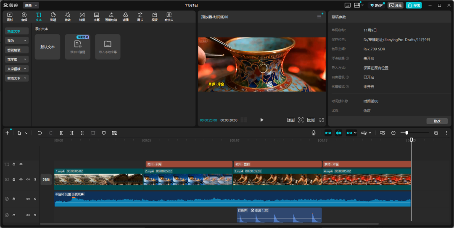Switch to the 字幕 tab
454x228 pixels.
coord(96,16)
